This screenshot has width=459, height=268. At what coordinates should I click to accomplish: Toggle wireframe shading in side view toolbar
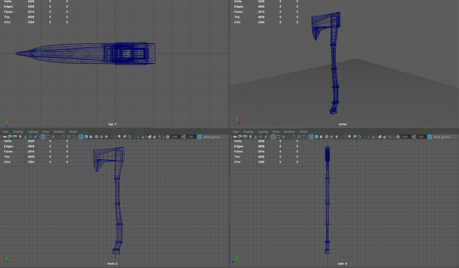pos(310,136)
